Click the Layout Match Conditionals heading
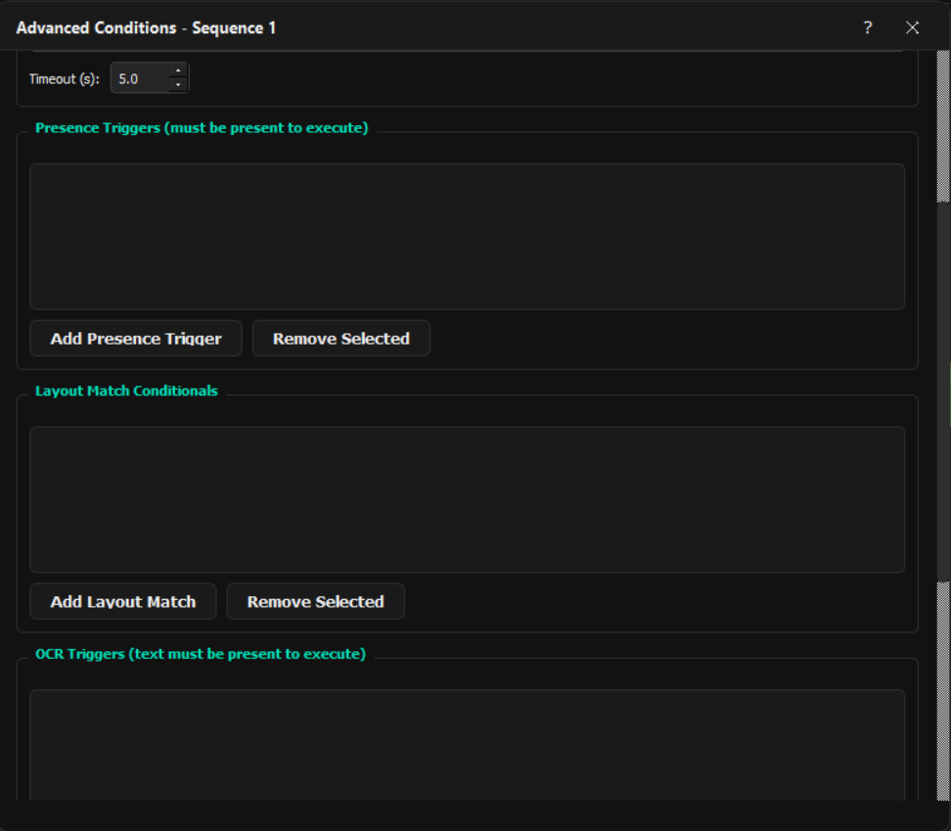The image size is (951, 831). (126, 391)
